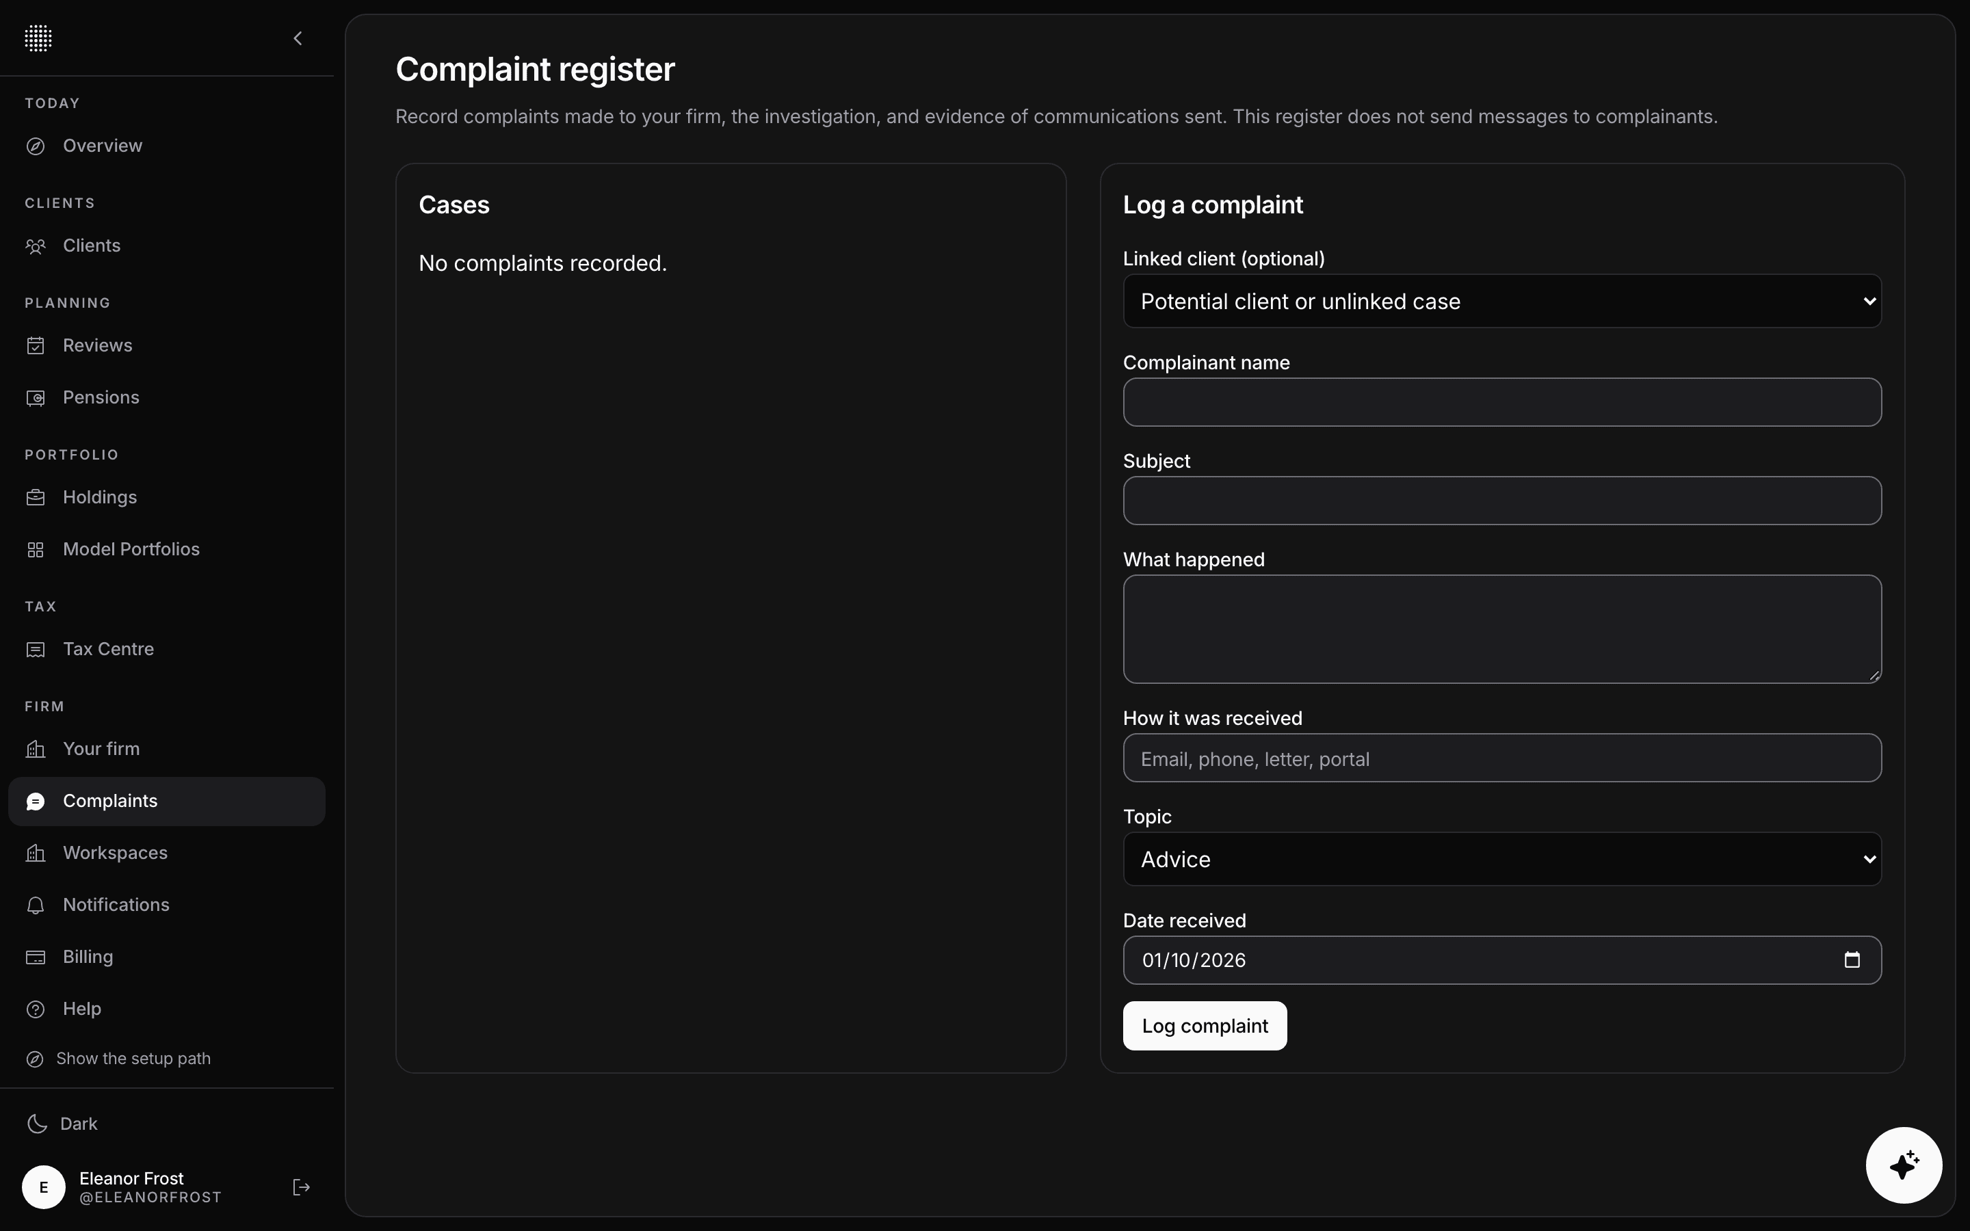Screen dimensions: 1970x1231
Task: Click the Holdings briefcase icon
Action: (35, 497)
